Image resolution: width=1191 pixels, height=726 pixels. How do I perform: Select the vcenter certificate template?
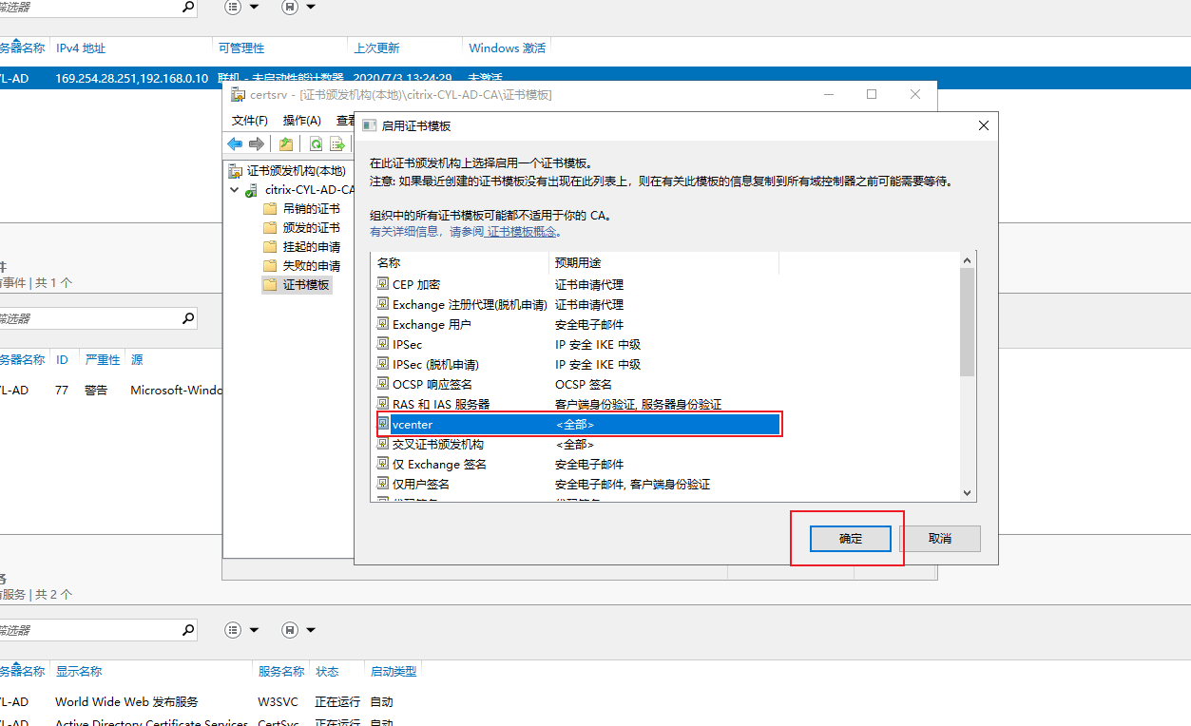(413, 425)
